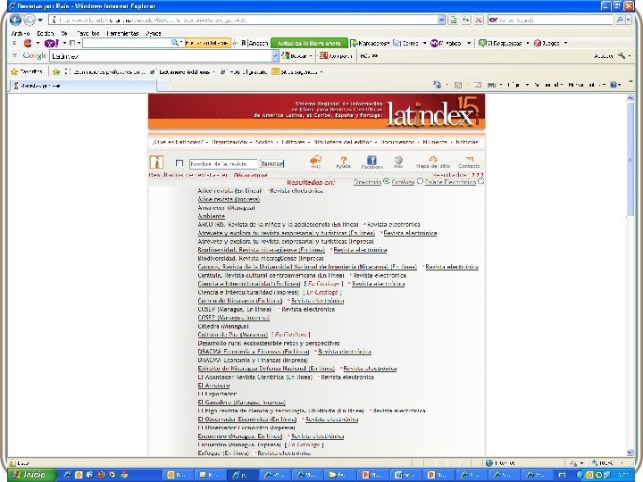Open the Edición menu
This screenshot has height=482, width=643.
46,33
